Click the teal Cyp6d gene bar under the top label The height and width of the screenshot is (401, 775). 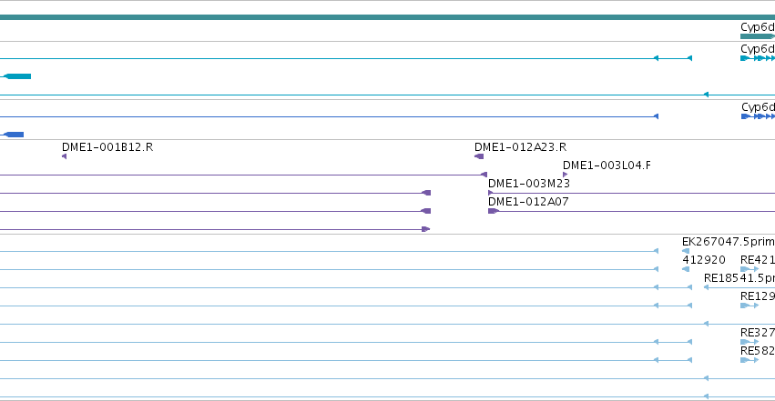[757, 36]
